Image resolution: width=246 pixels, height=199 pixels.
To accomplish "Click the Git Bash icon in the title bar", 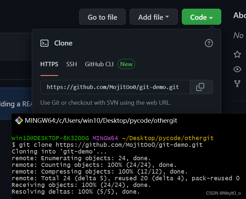I will [19, 120].
